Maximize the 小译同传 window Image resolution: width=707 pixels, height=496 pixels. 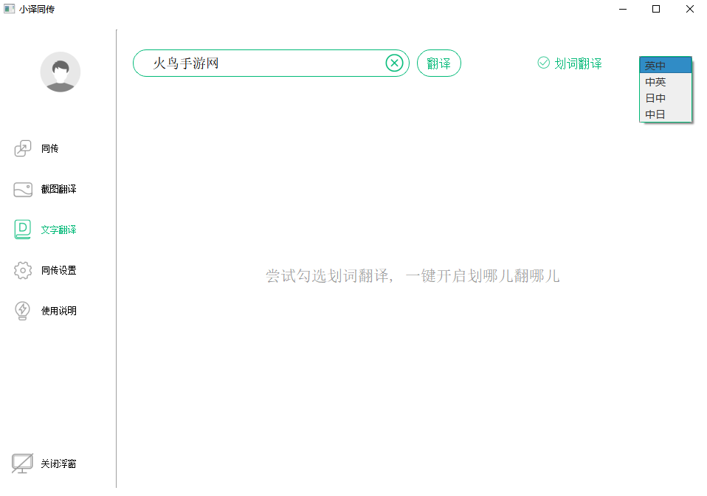click(x=656, y=9)
